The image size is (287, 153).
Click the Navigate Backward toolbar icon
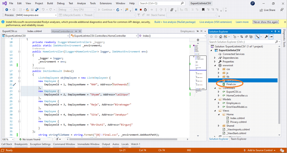pyautogui.click(x=6, y=10)
